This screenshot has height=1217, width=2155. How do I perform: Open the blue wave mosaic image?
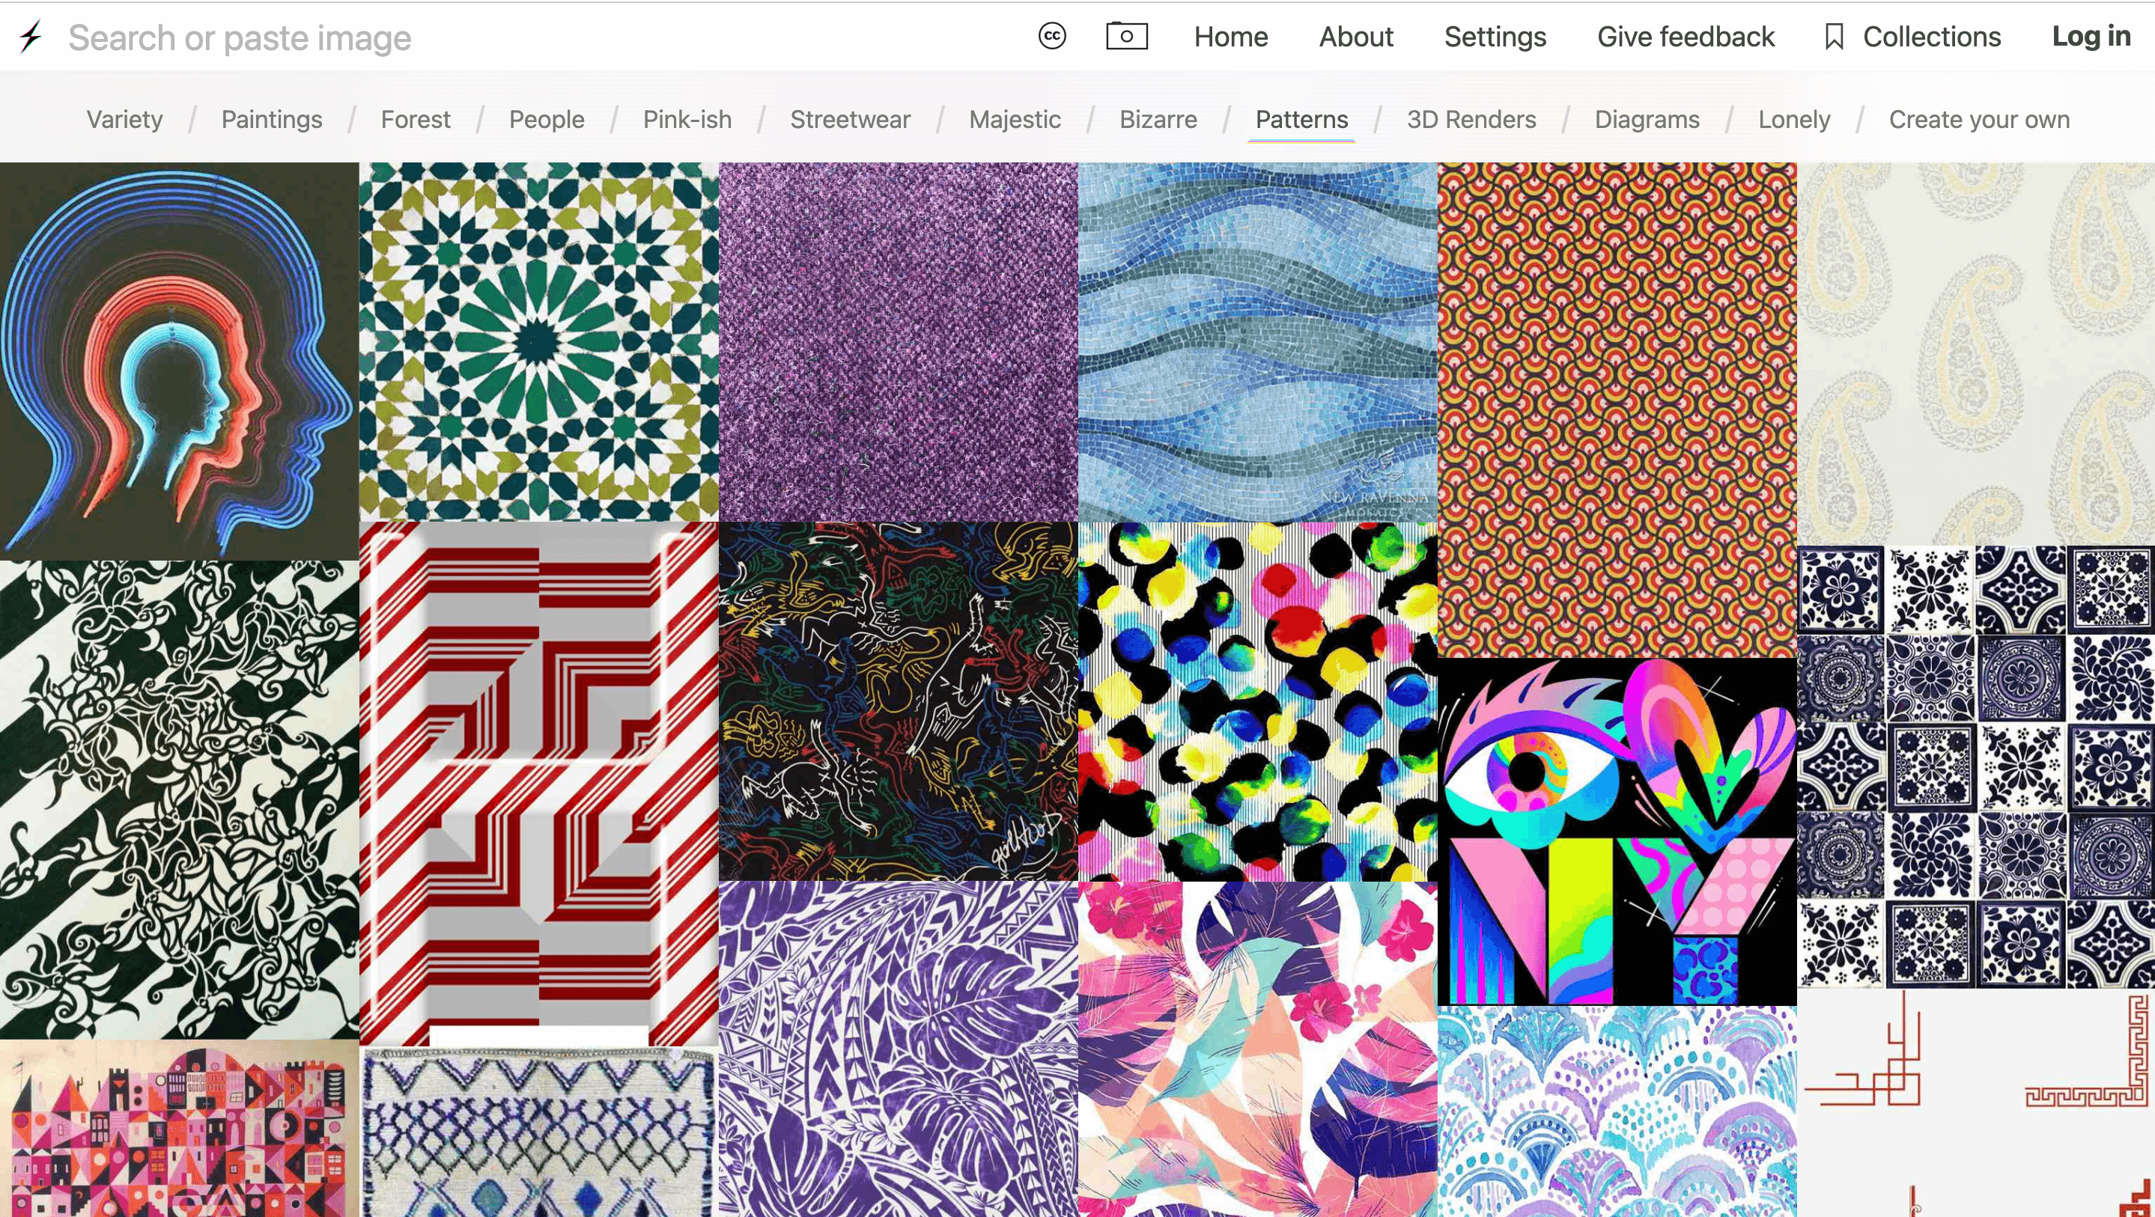[x=1256, y=341]
